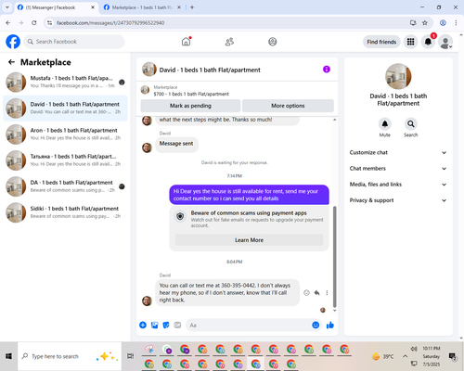Expand Privacy & support section

coord(398,200)
